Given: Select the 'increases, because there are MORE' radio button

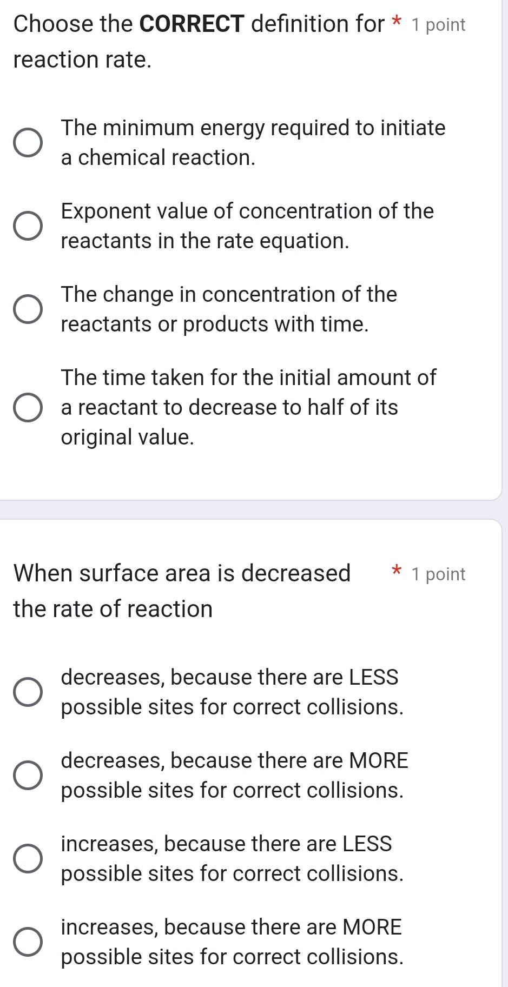Looking at the screenshot, I should point(28,942).
